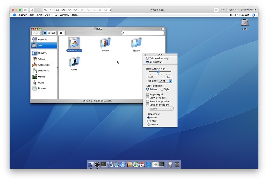Click the Finder window search field
268x181 pixels.
coord(142,33)
